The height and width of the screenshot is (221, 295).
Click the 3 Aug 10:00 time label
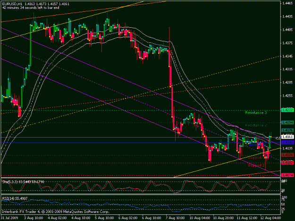34,218
